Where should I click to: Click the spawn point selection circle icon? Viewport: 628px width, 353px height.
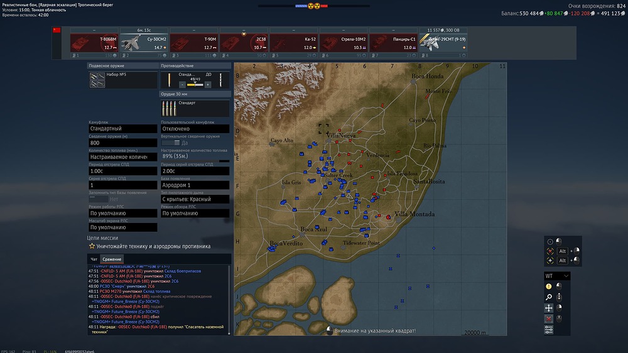pos(550,242)
